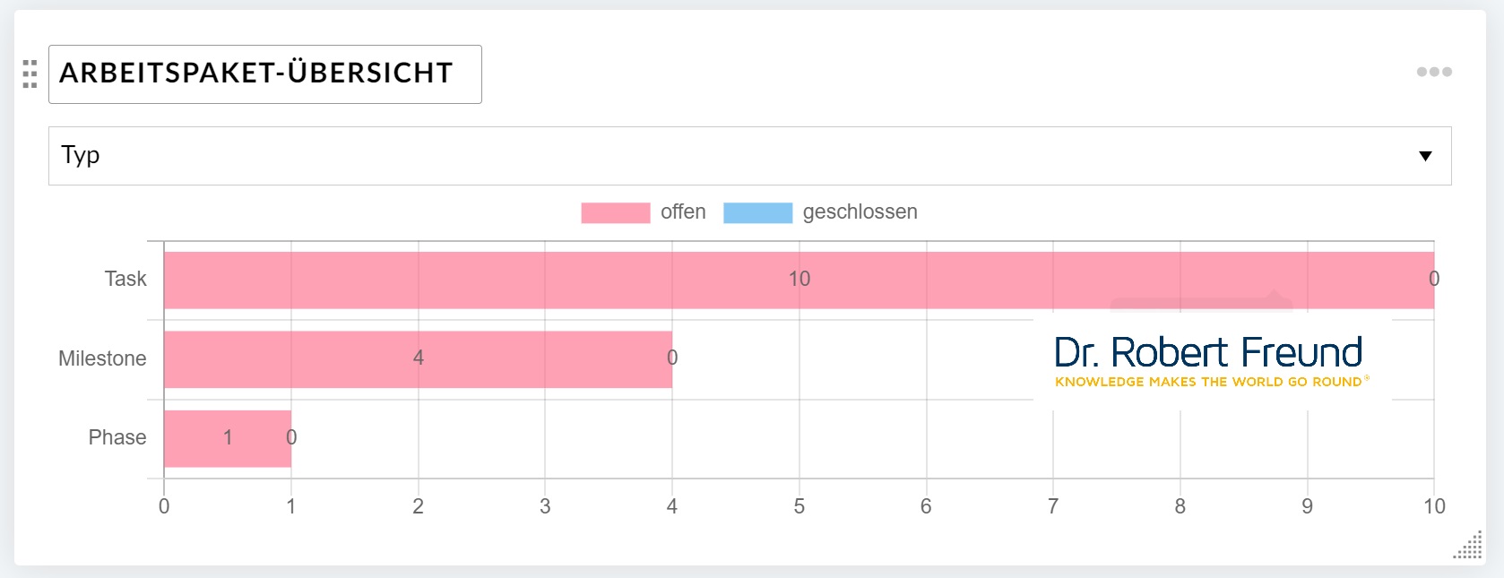Click the 'KNOWLEDGE MAKES THE WORLD GO ROUND' tagline
The image size is (1504, 578).
[1209, 382]
